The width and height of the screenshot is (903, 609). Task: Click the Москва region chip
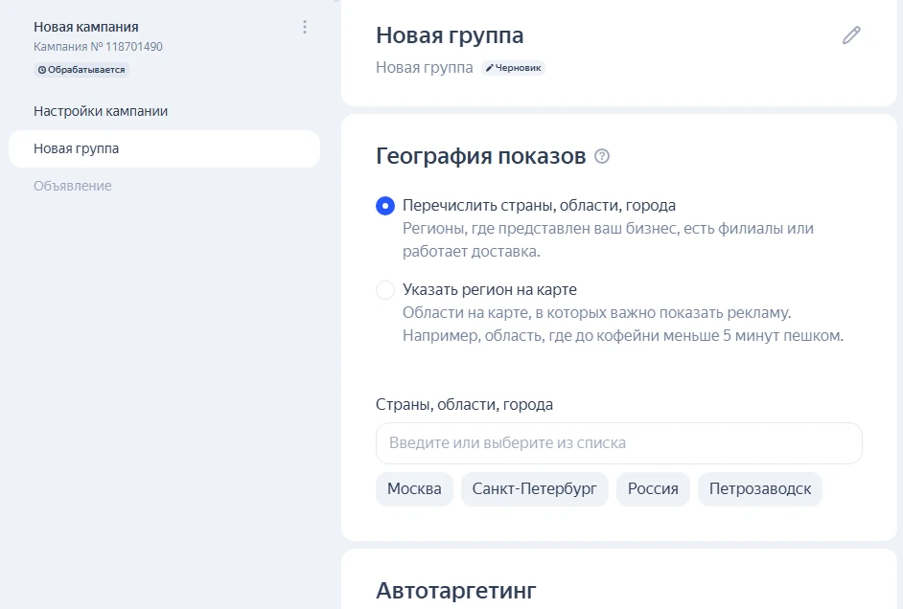click(414, 488)
